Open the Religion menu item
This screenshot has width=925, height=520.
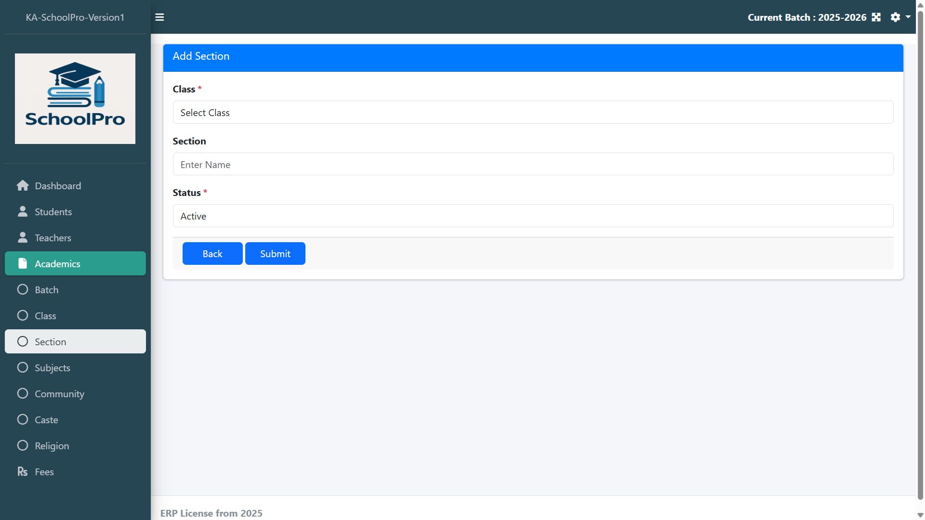[x=52, y=446]
